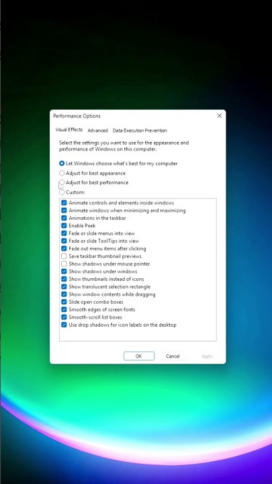Close the Performance Options dialog

click(x=219, y=116)
